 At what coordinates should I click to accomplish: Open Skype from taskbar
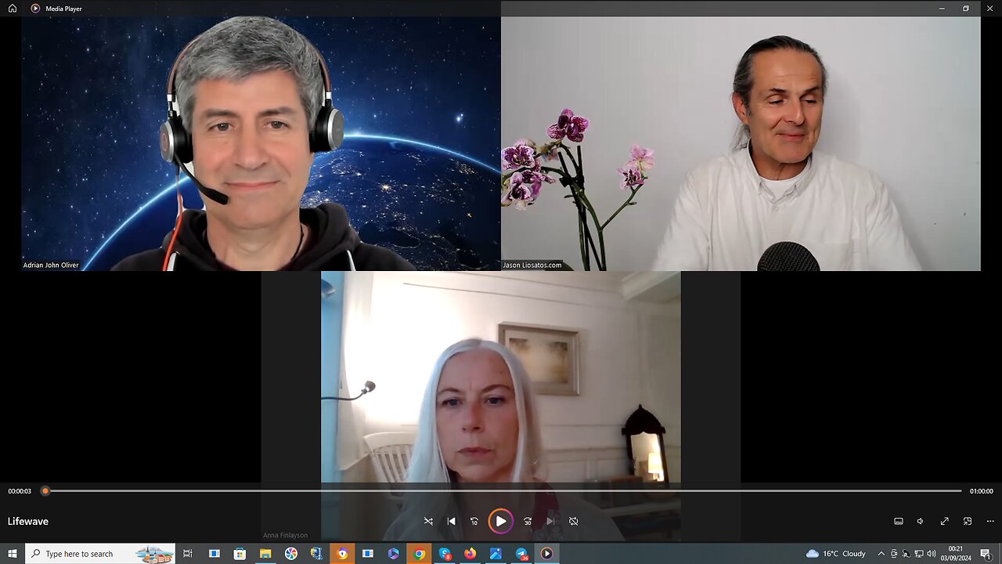(x=445, y=554)
